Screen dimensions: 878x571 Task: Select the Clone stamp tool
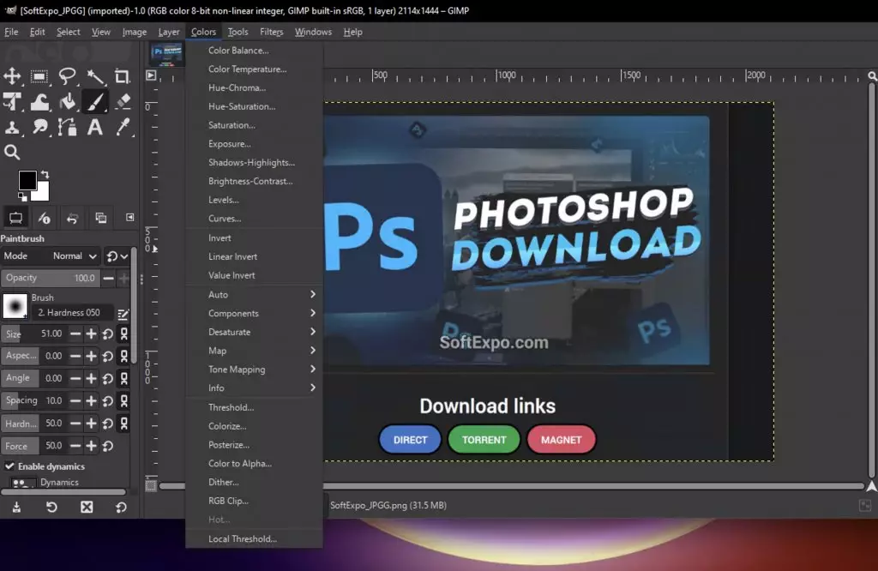tap(11, 127)
